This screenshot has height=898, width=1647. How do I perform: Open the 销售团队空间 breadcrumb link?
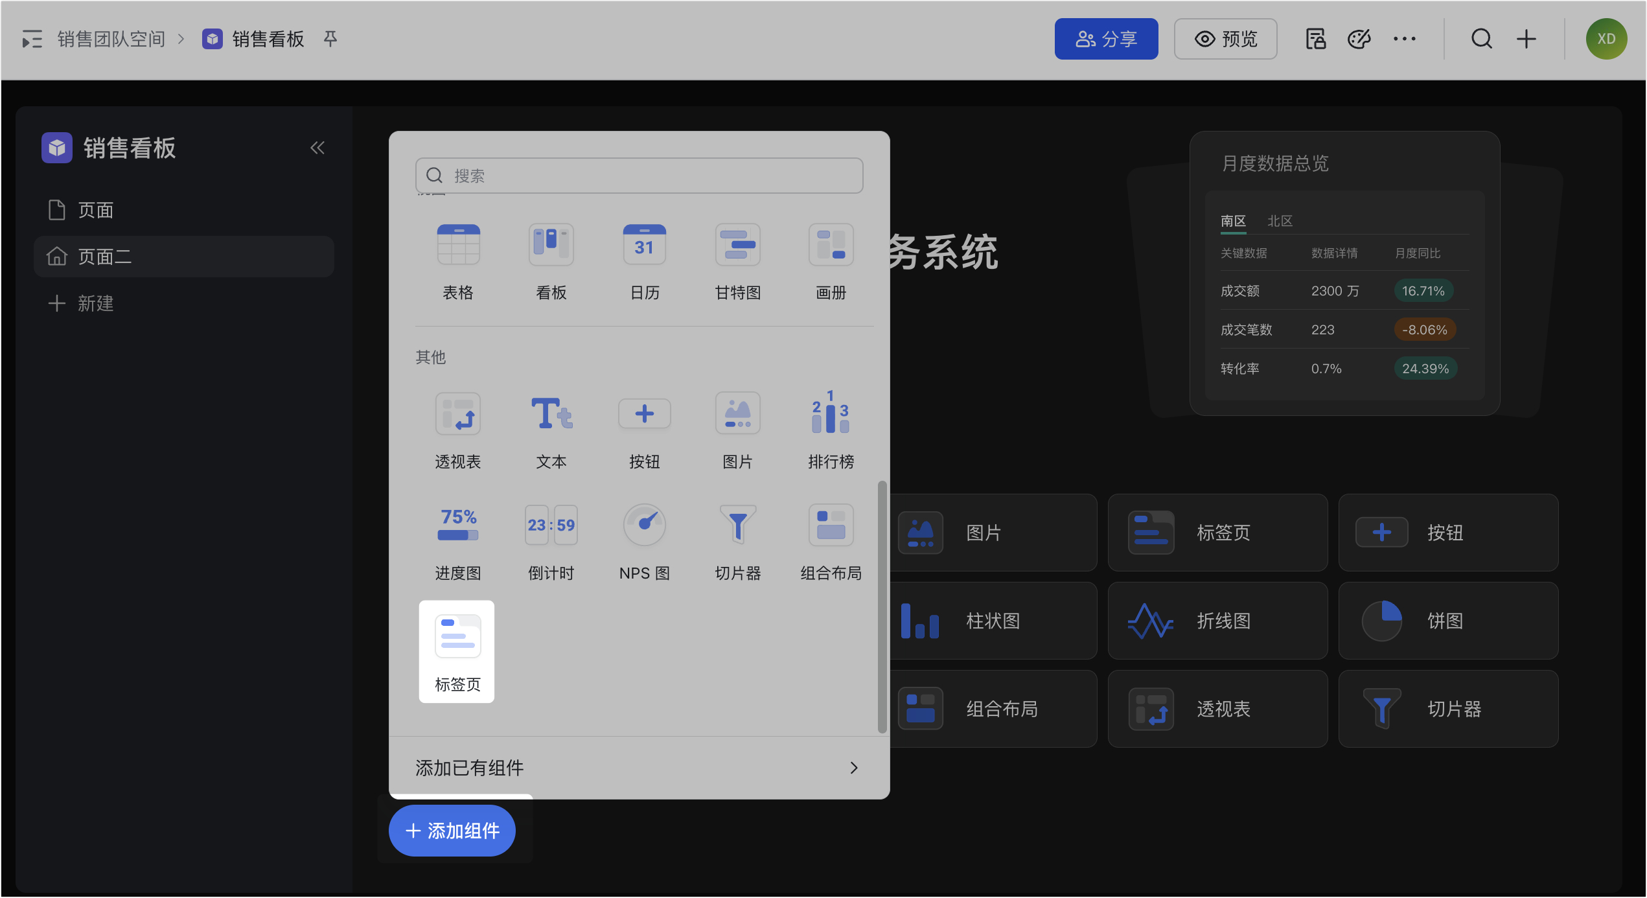111,40
